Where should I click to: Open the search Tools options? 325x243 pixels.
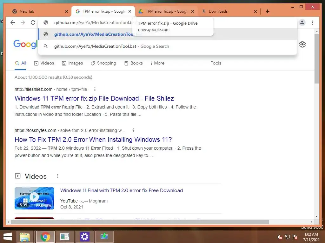(x=216, y=63)
